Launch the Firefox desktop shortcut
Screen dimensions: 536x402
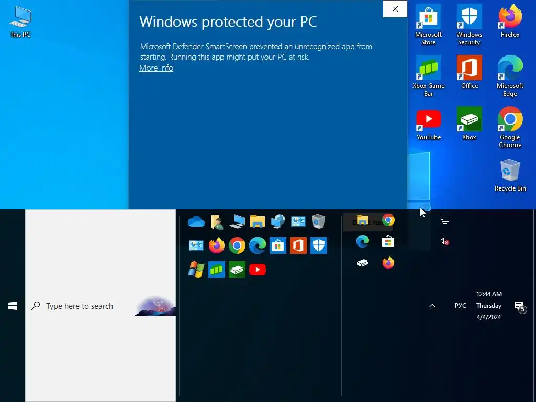(510, 21)
